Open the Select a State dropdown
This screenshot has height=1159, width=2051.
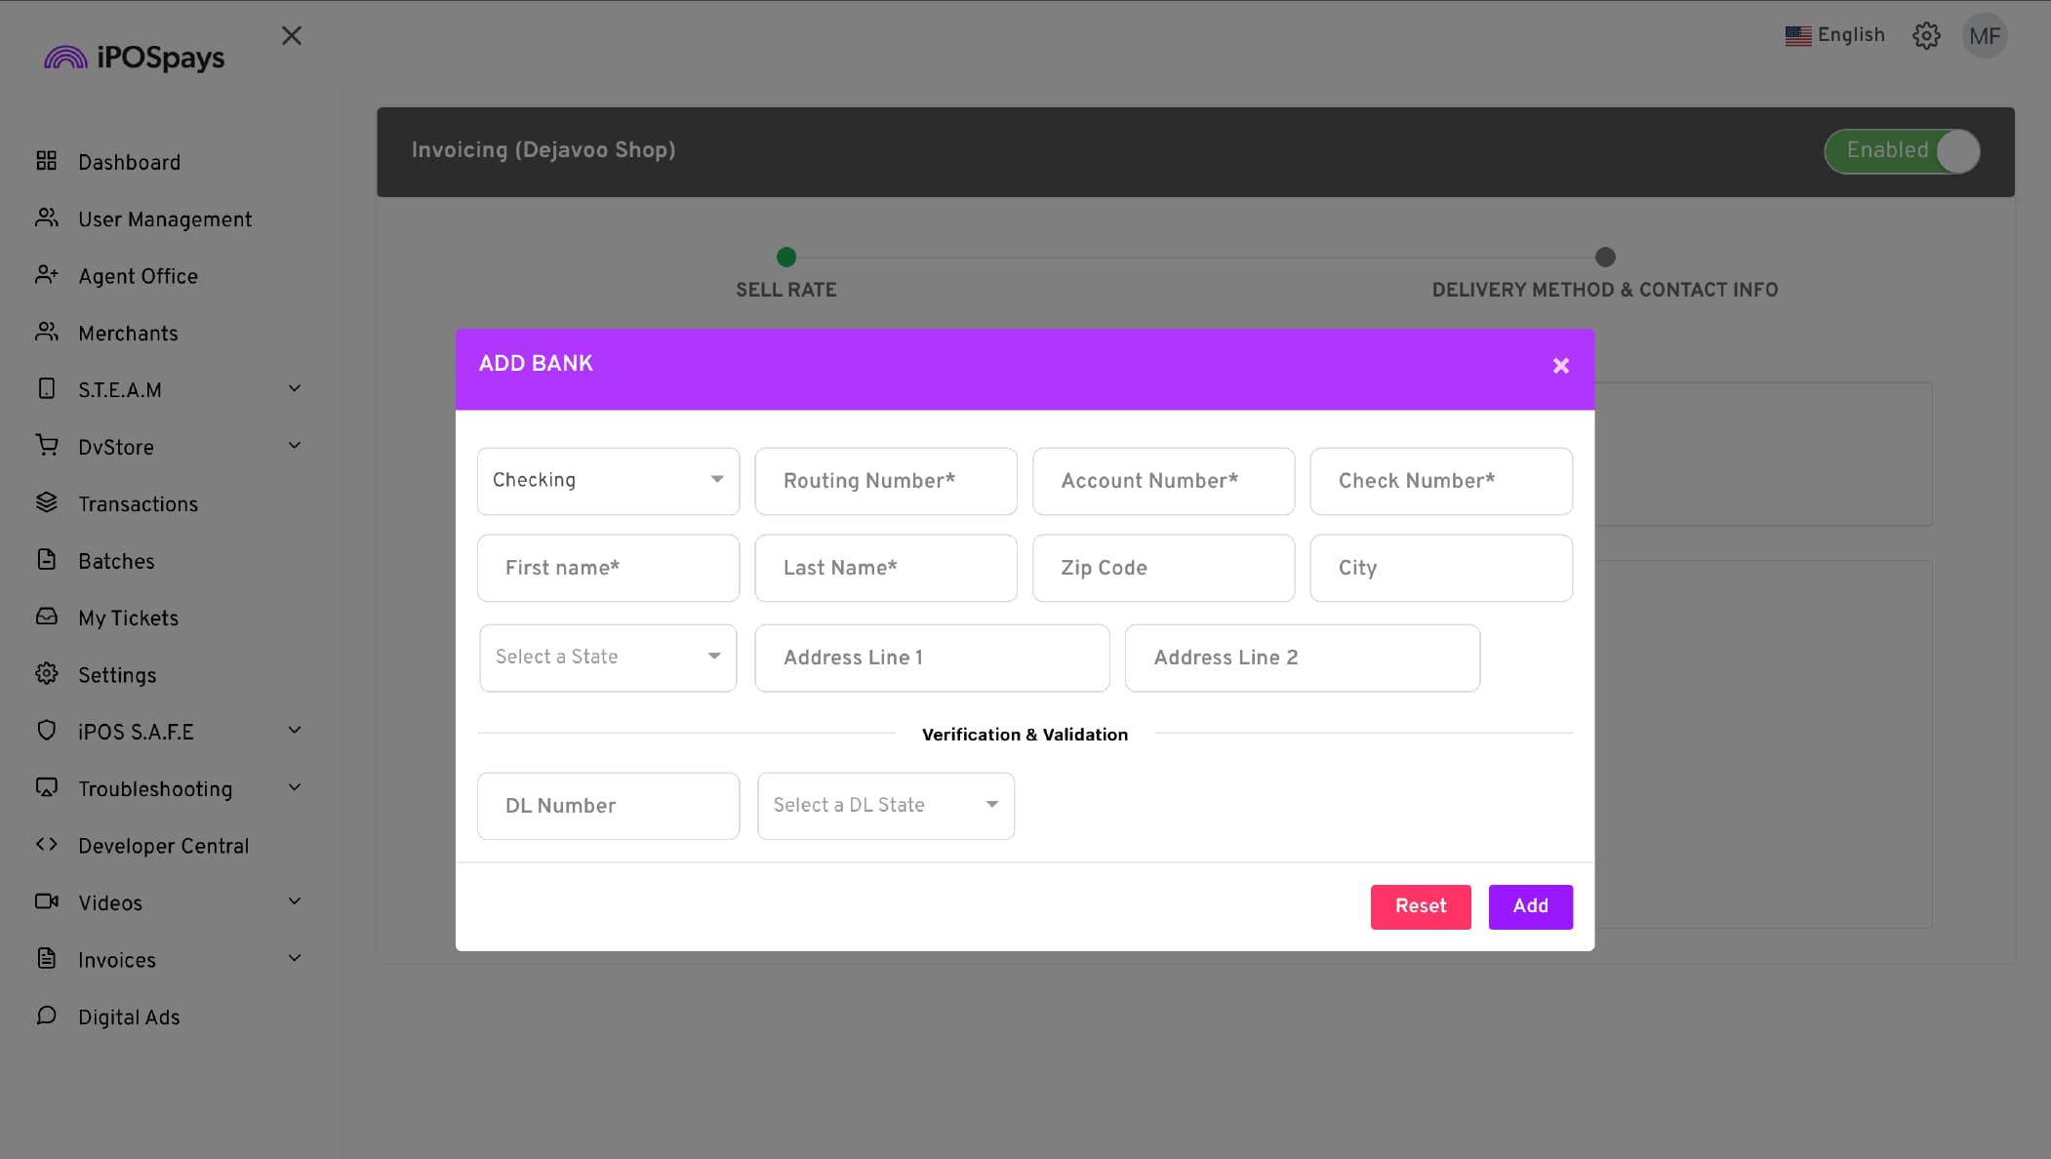pyautogui.click(x=608, y=658)
